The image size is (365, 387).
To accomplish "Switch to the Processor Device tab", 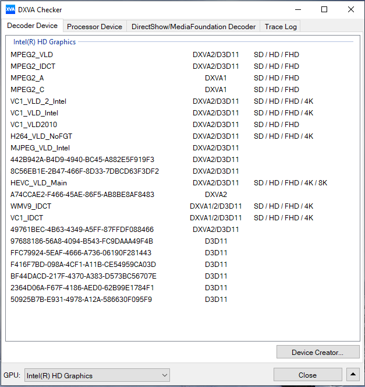I will pos(94,27).
